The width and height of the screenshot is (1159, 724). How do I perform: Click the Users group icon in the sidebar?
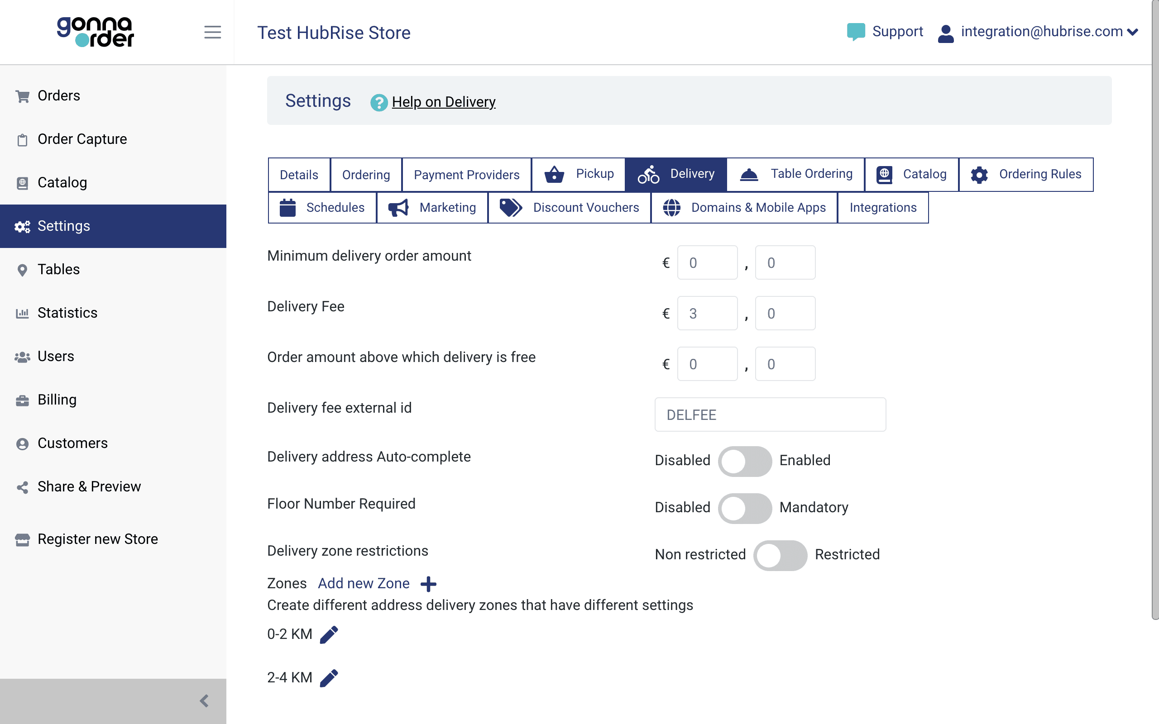[x=23, y=356]
